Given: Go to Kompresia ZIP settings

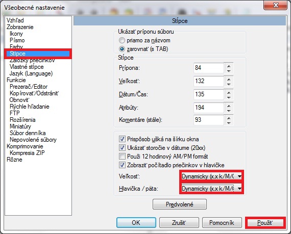Looking at the screenshot, I should (27, 153).
